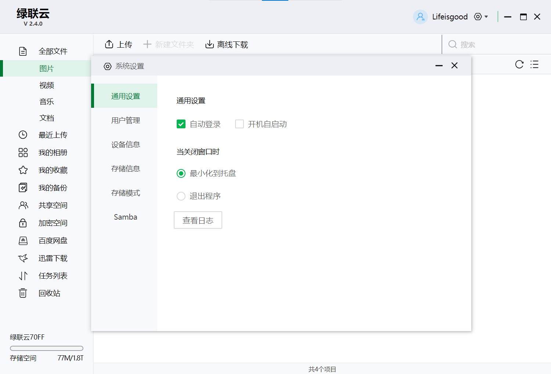551x374 pixels.
Task: Click username Lifeisgood
Action: pyautogui.click(x=450, y=17)
